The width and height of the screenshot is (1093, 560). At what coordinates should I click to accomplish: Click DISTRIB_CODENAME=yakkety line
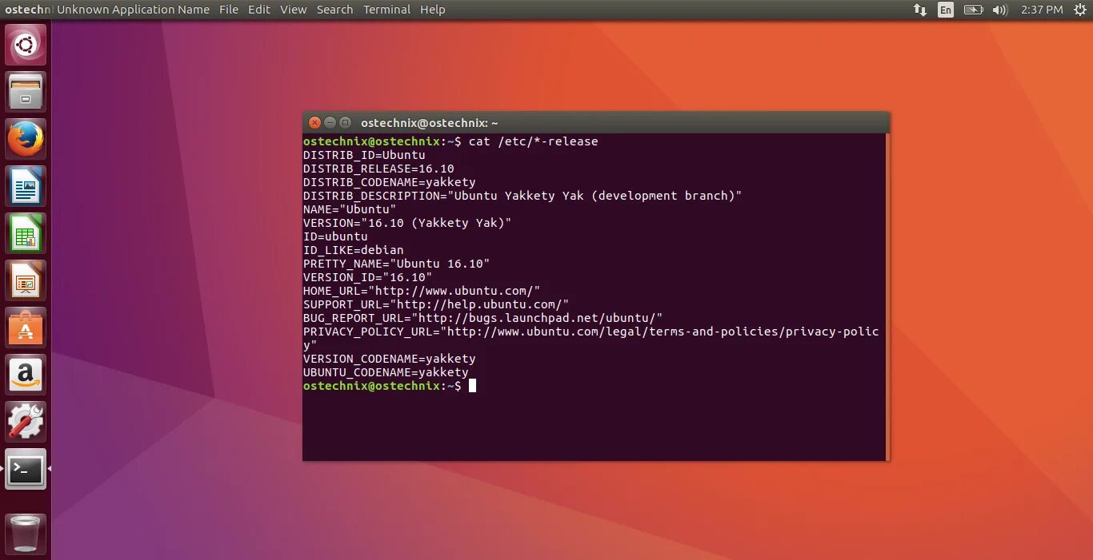point(390,182)
